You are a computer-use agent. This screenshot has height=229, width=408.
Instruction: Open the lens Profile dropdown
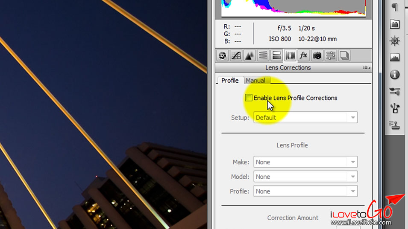pyautogui.click(x=305, y=191)
